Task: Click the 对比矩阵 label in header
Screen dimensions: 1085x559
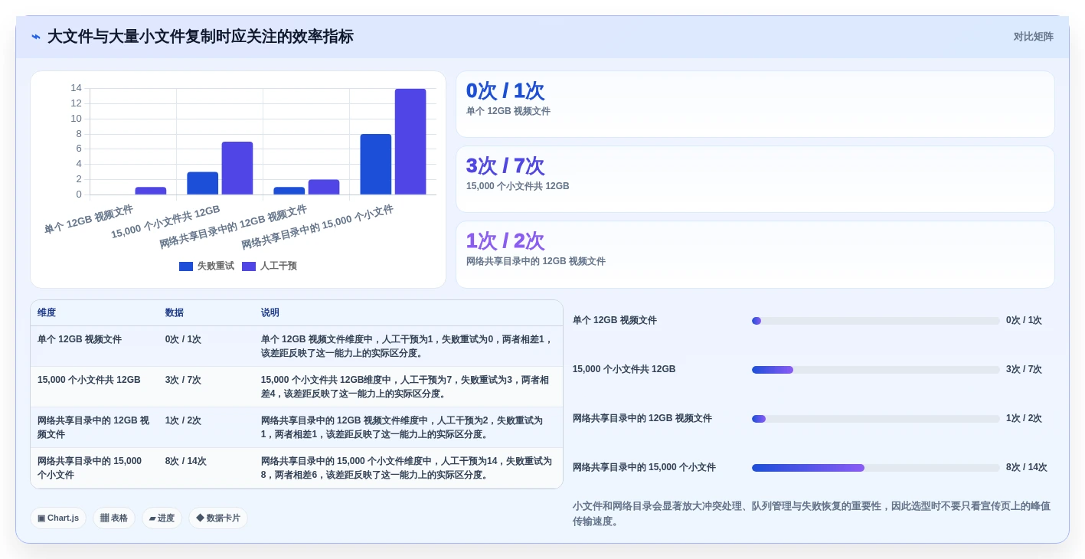Action: [1033, 37]
